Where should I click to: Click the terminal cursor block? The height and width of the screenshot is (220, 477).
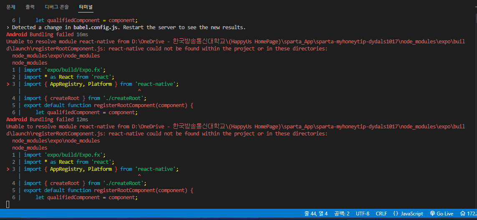click(8, 204)
